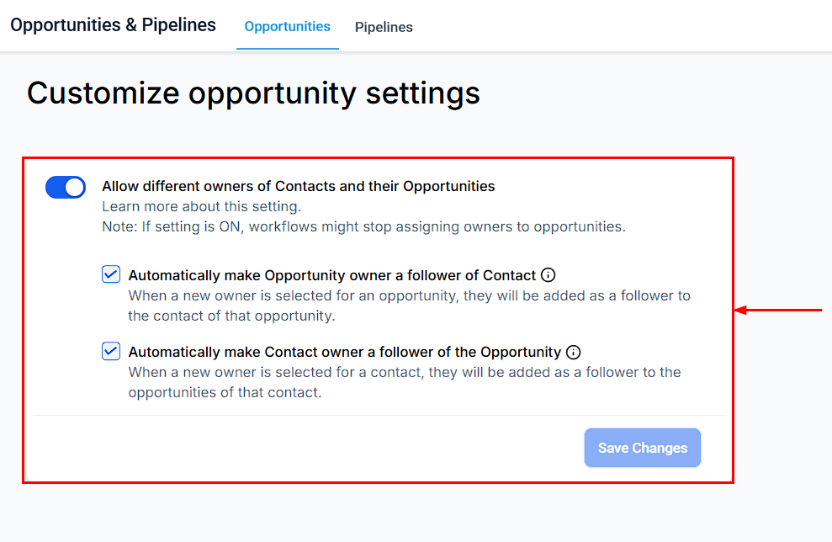
Task: Click description about new opportunity owner selection
Action: (x=409, y=306)
